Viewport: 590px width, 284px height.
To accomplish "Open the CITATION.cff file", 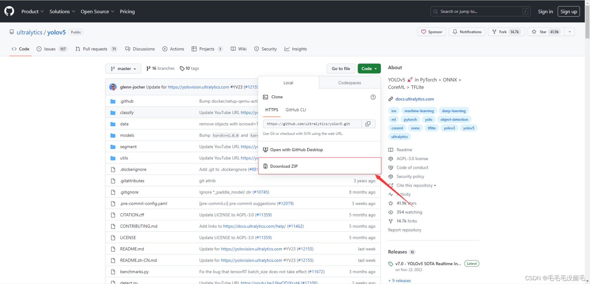I will tap(132, 215).
